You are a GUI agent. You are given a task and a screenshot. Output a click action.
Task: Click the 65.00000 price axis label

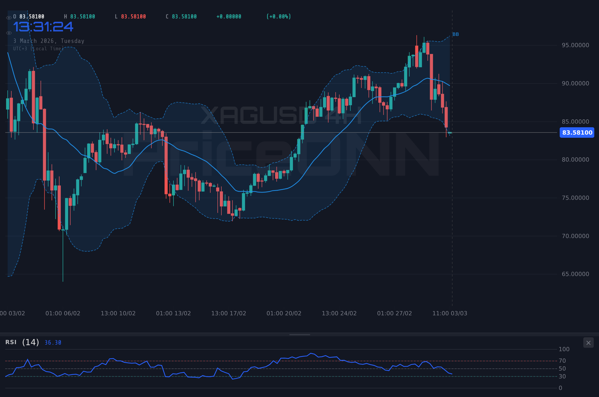click(575, 274)
